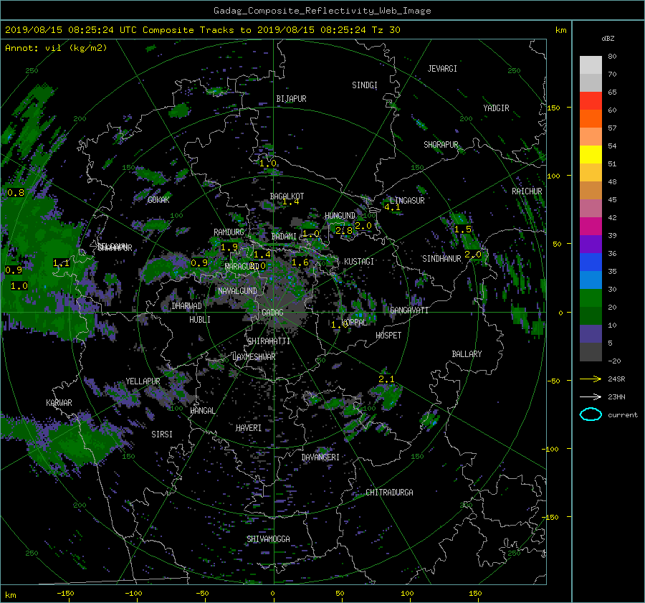The width and height of the screenshot is (645, 603).
Task: Click the HAVERI city label
Action: (249, 429)
